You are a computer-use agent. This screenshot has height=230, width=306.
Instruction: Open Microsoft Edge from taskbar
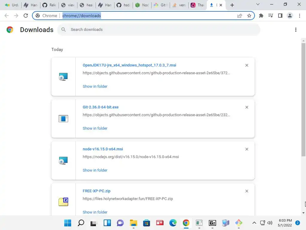[173, 223]
